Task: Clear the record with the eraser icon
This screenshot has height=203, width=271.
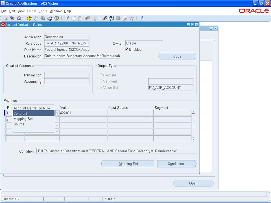Action: (87, 18)
